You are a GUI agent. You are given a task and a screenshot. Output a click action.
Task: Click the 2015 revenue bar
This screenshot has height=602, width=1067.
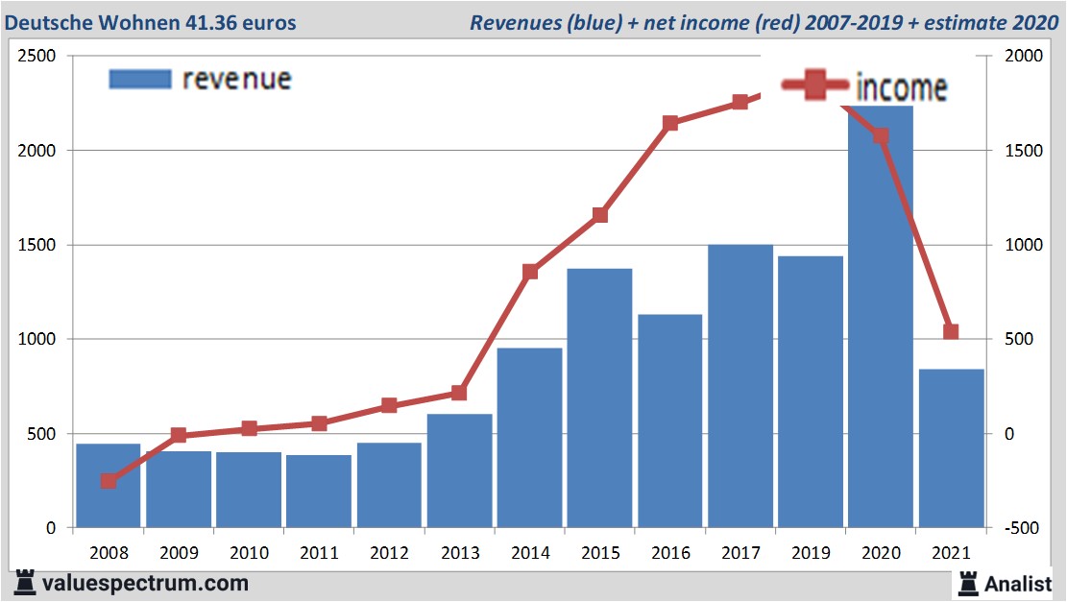tap(599, 397)
